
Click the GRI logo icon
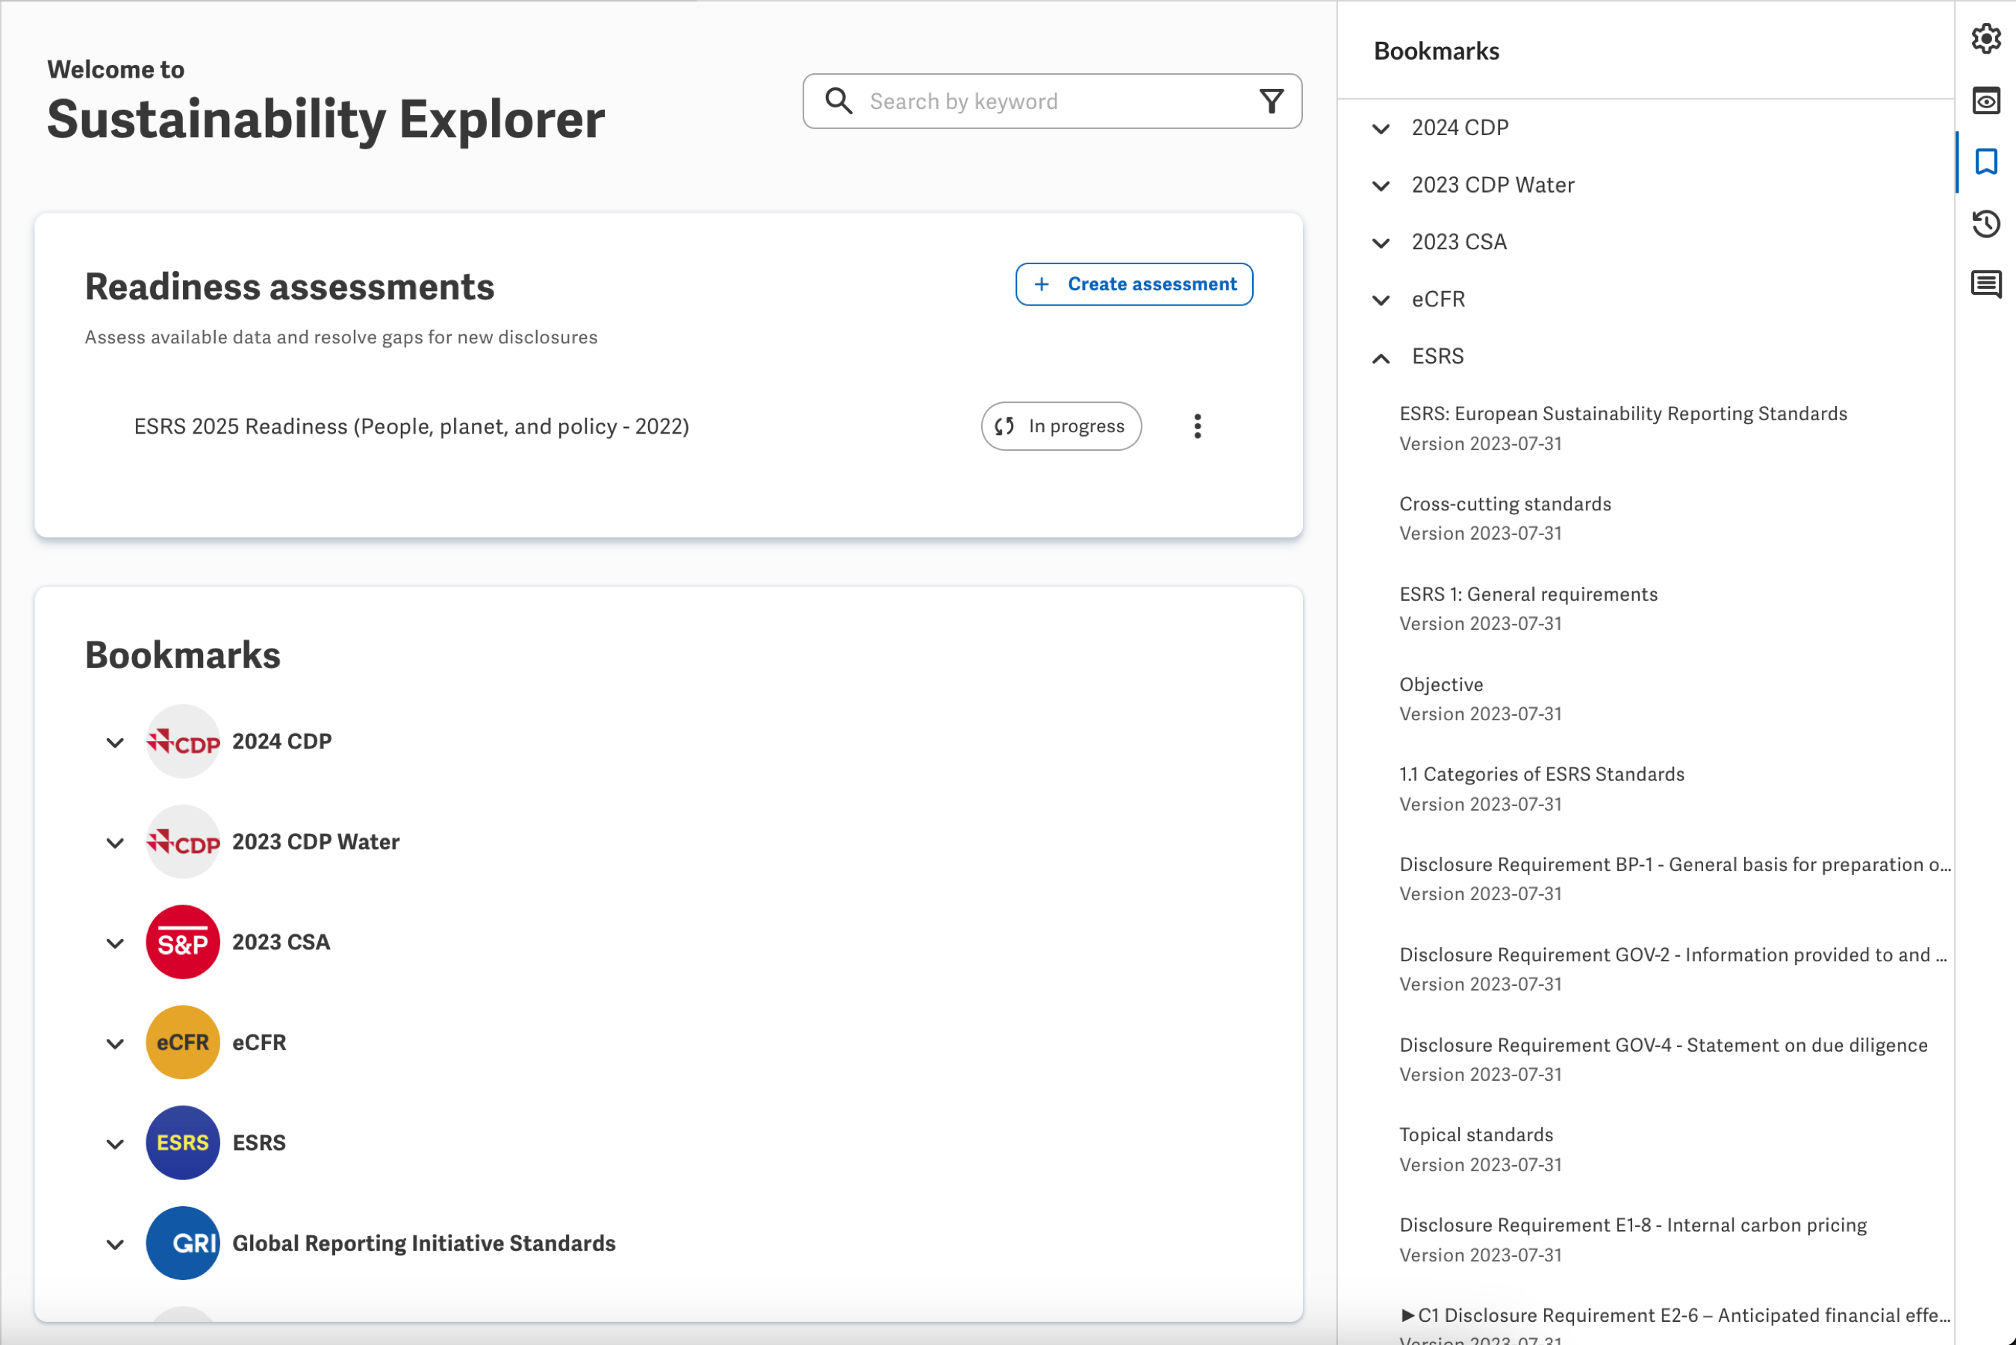pyautogui.click(x=183, y=1243)
